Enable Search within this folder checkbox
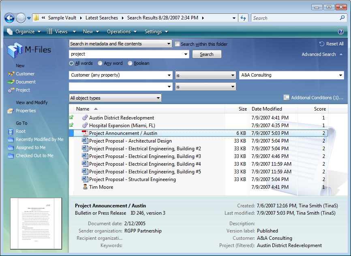The width and height of the screenshot is (351, 256). (x=177, y=44)
